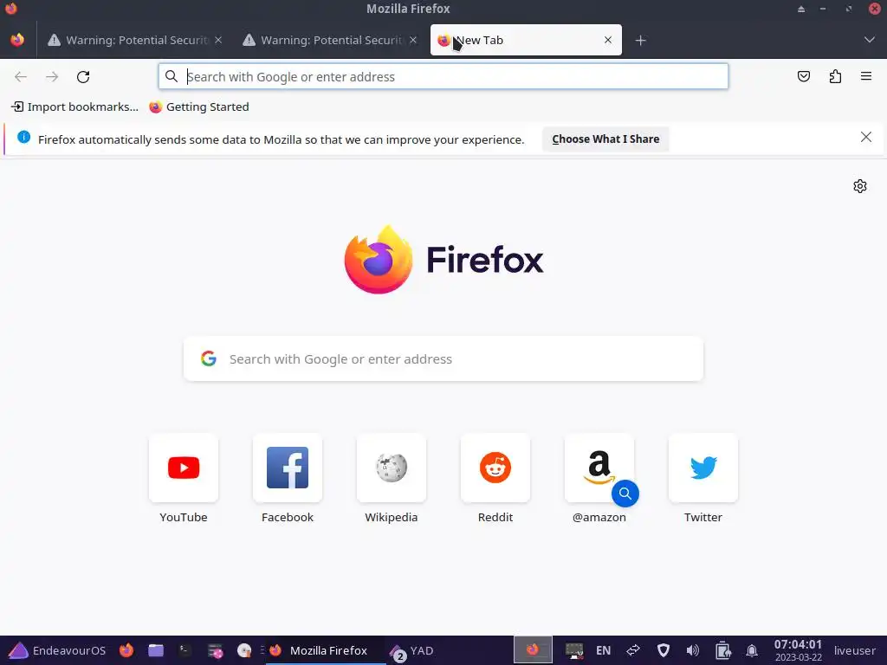This screenshot has height=665, width=887.
Task: Close the New Tab tab
Action: 607,40
